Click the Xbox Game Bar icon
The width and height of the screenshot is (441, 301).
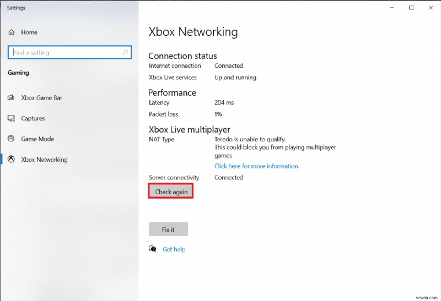click(x=11, y=98)
